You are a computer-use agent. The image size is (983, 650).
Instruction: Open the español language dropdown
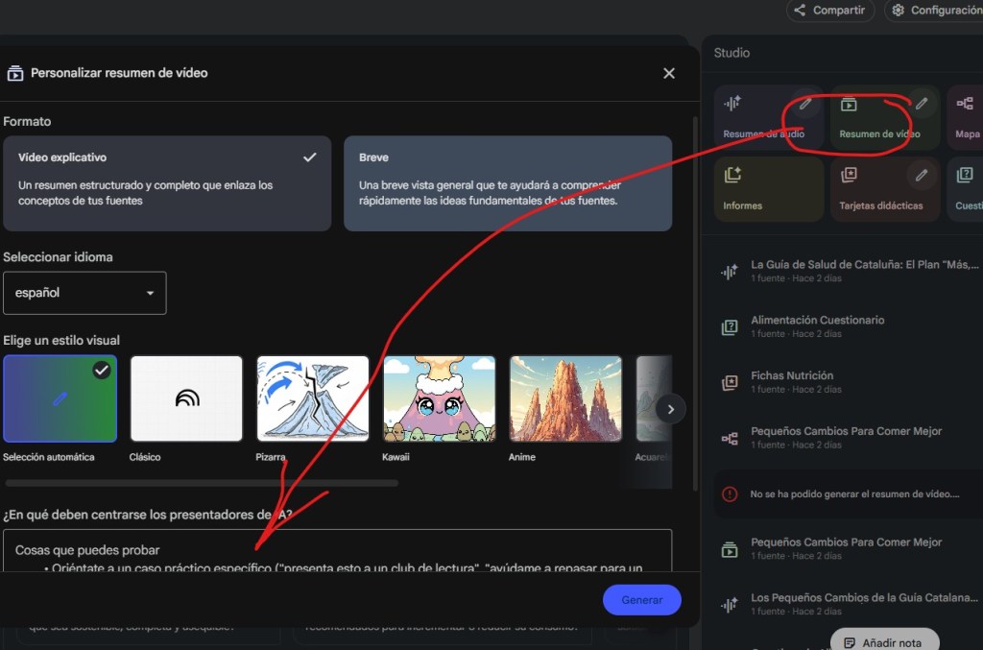click(x=84, y=293)
